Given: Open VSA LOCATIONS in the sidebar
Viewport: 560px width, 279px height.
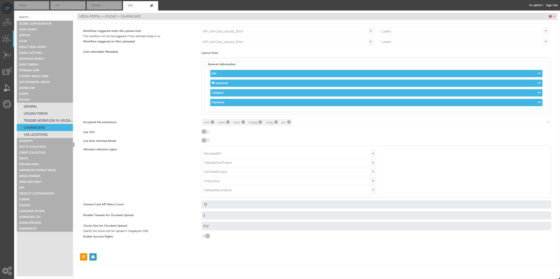Looking at the screenshot, I should tap(35, 135).
